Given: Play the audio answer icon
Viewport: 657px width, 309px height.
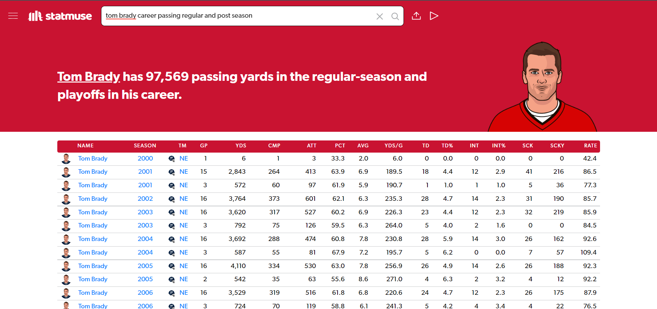Looking at the screenshot, I should (434, 16).
